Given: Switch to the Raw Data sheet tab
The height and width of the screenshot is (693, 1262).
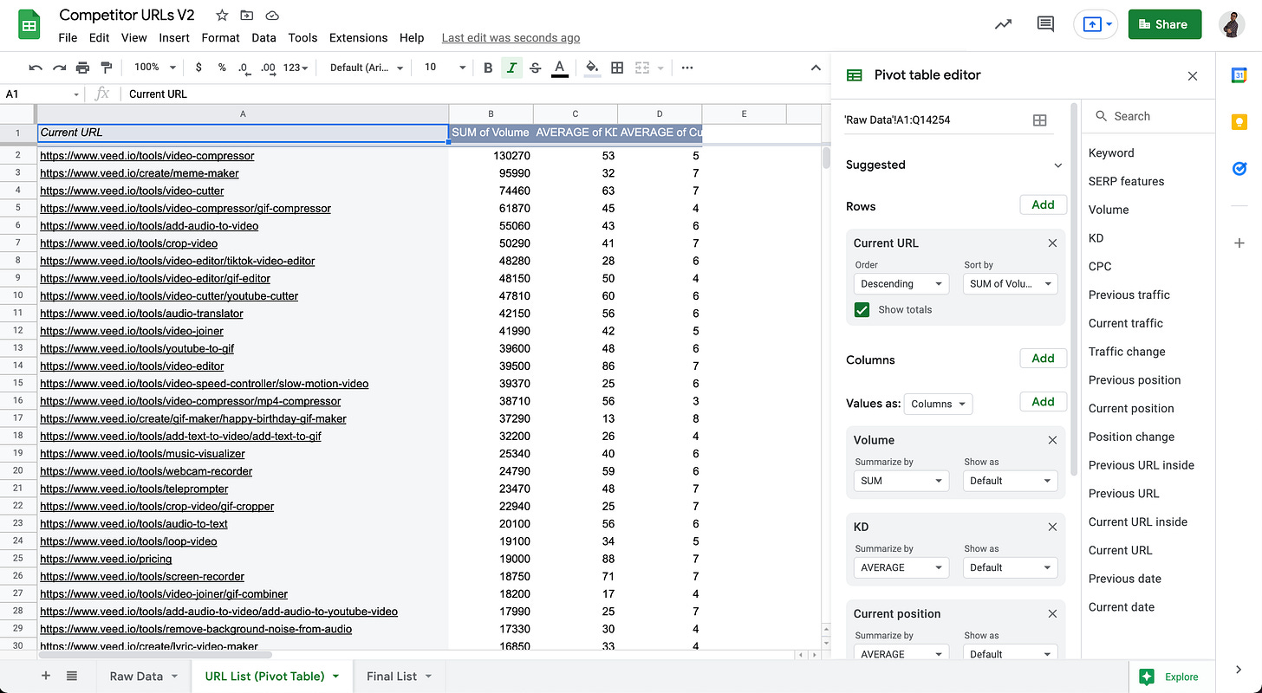Looking at the screenshot, I should point(143,676).
